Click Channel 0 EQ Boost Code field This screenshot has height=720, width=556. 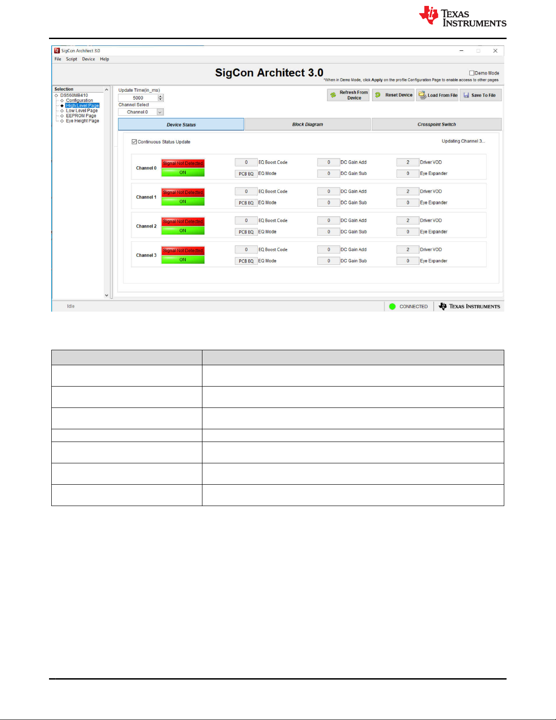(x=246, y=162)
